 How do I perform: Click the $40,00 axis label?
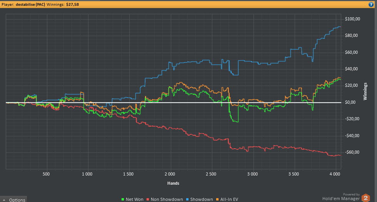pyautogui.click(x=351, y=69)
